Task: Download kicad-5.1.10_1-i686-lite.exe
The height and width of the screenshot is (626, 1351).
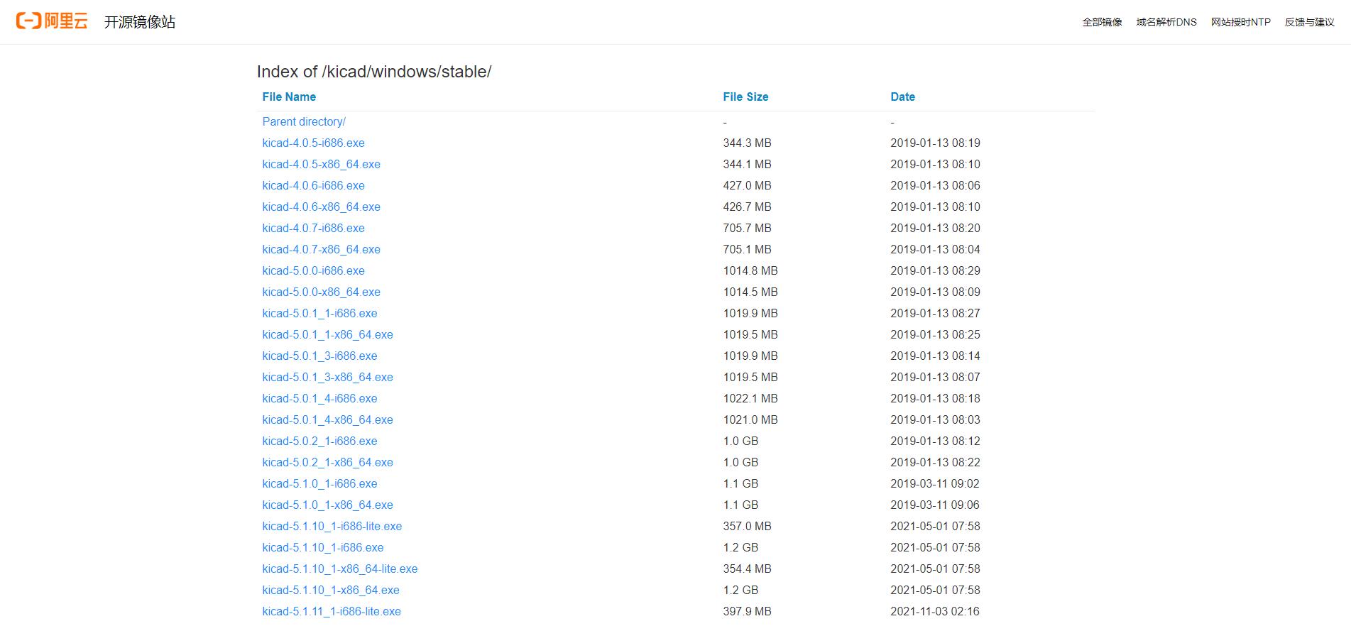Action: click(332, 526)
